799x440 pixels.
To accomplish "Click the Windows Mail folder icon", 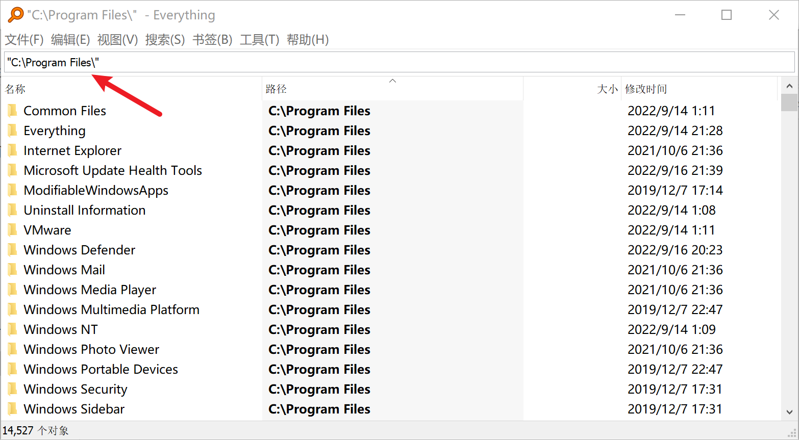I will coord(13,270).
